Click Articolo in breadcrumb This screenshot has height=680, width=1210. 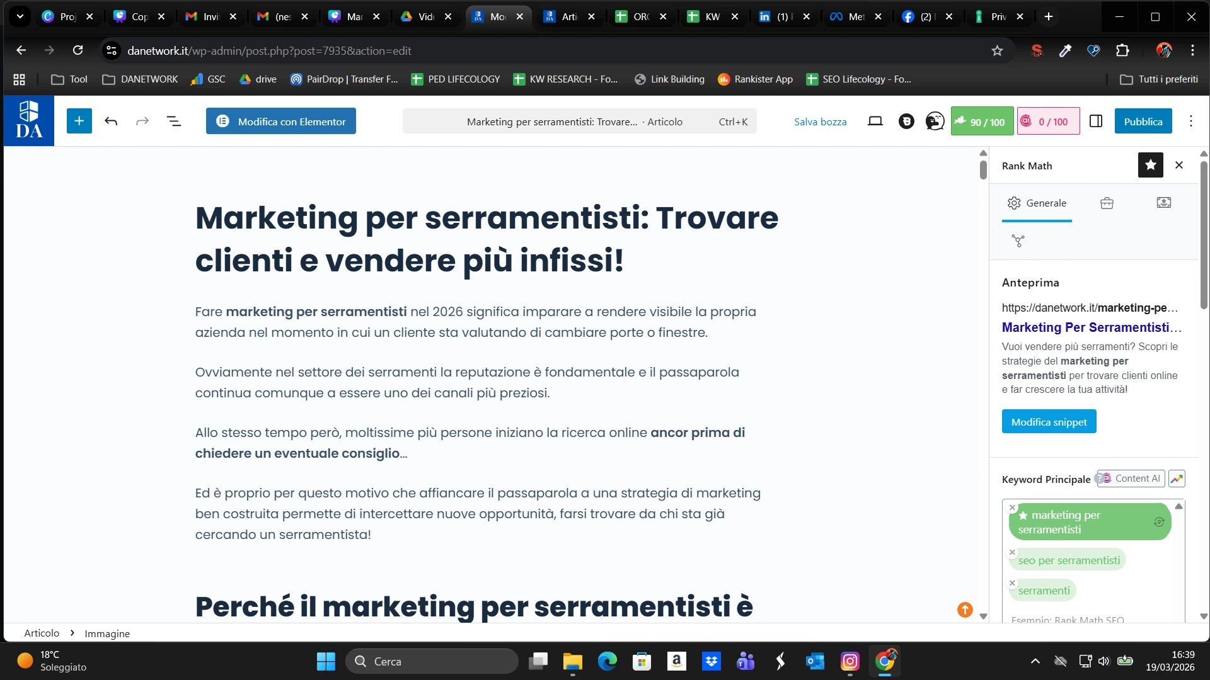[42, 633]
